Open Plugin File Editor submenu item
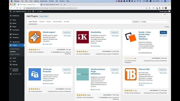Image resolution: width=180 pixels, height=101 pixels. (x=15, y=54)
